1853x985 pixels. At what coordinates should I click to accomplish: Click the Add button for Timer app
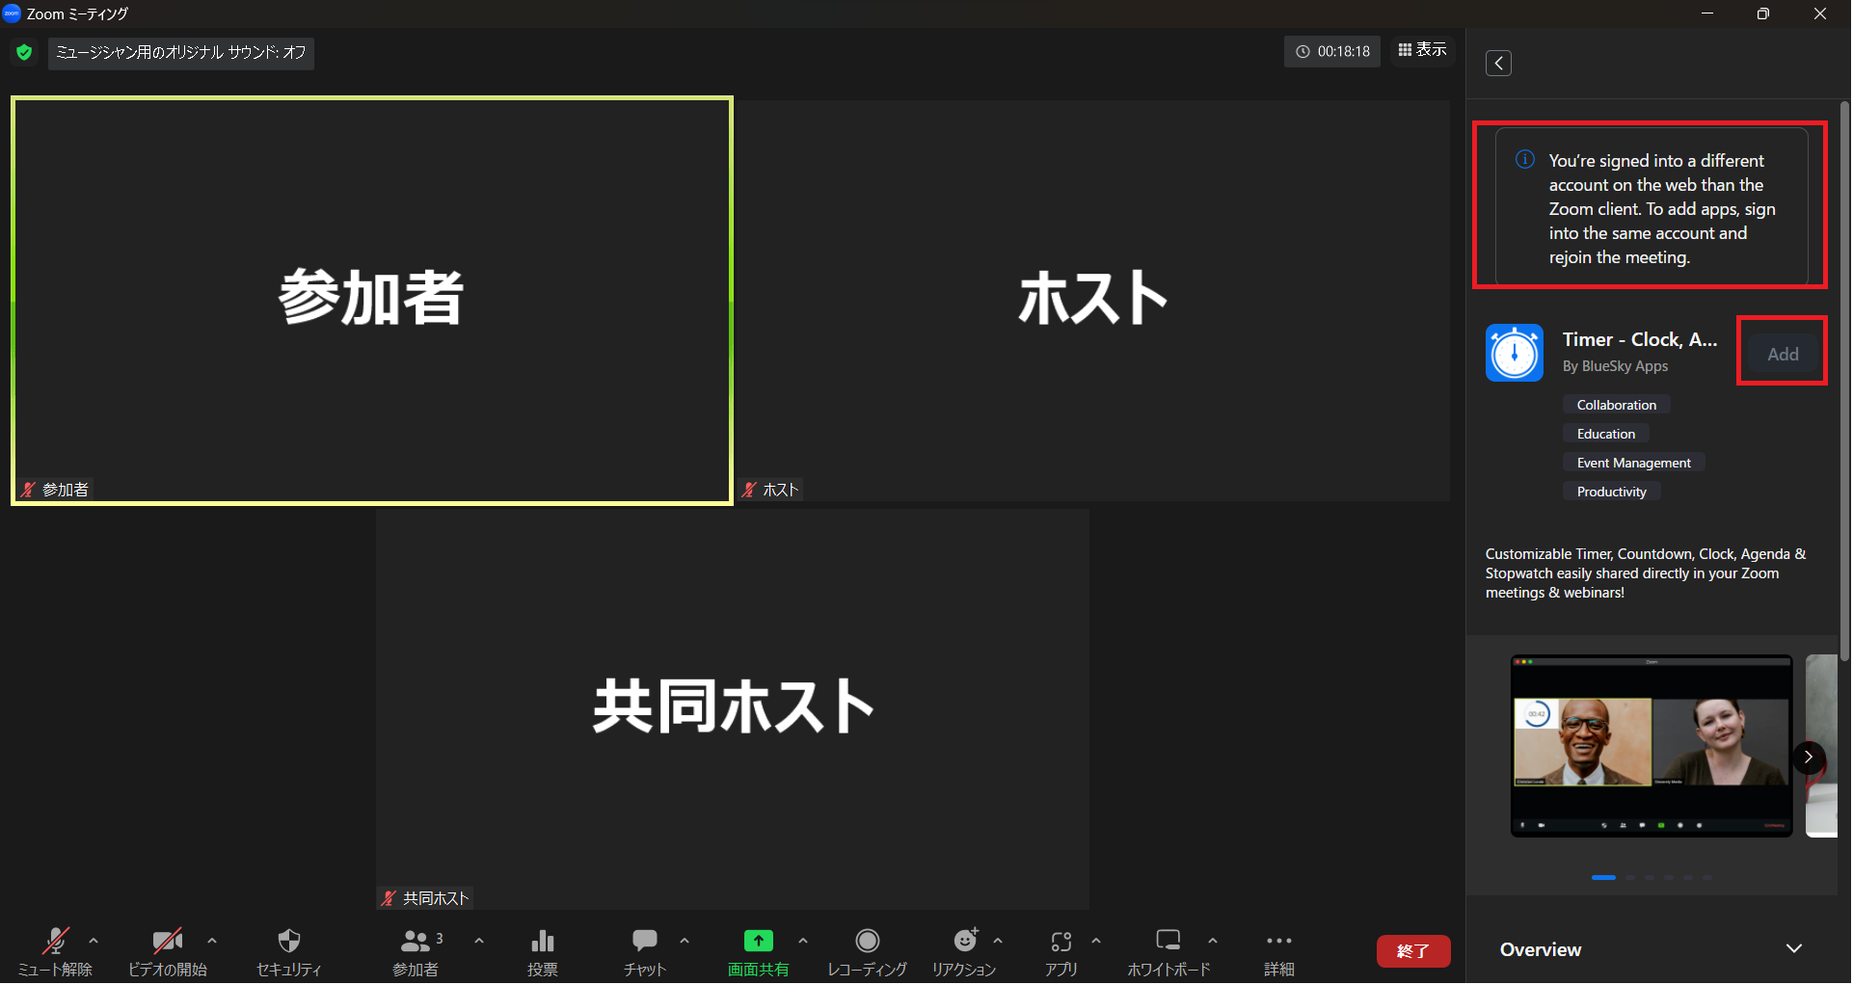click(x=1782, y=354)
